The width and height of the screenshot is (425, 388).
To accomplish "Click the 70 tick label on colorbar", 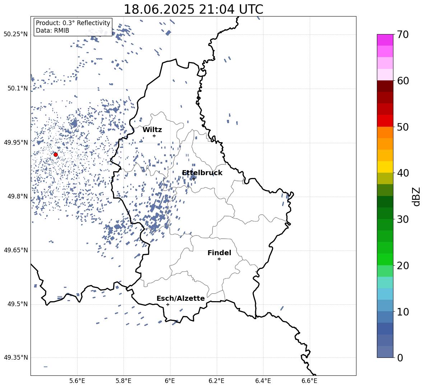I will point(403,35).
